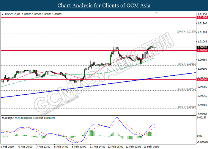The image size is (208, 149).
Task: Click the 1.00000 red price label
Action: pos(202,80)
